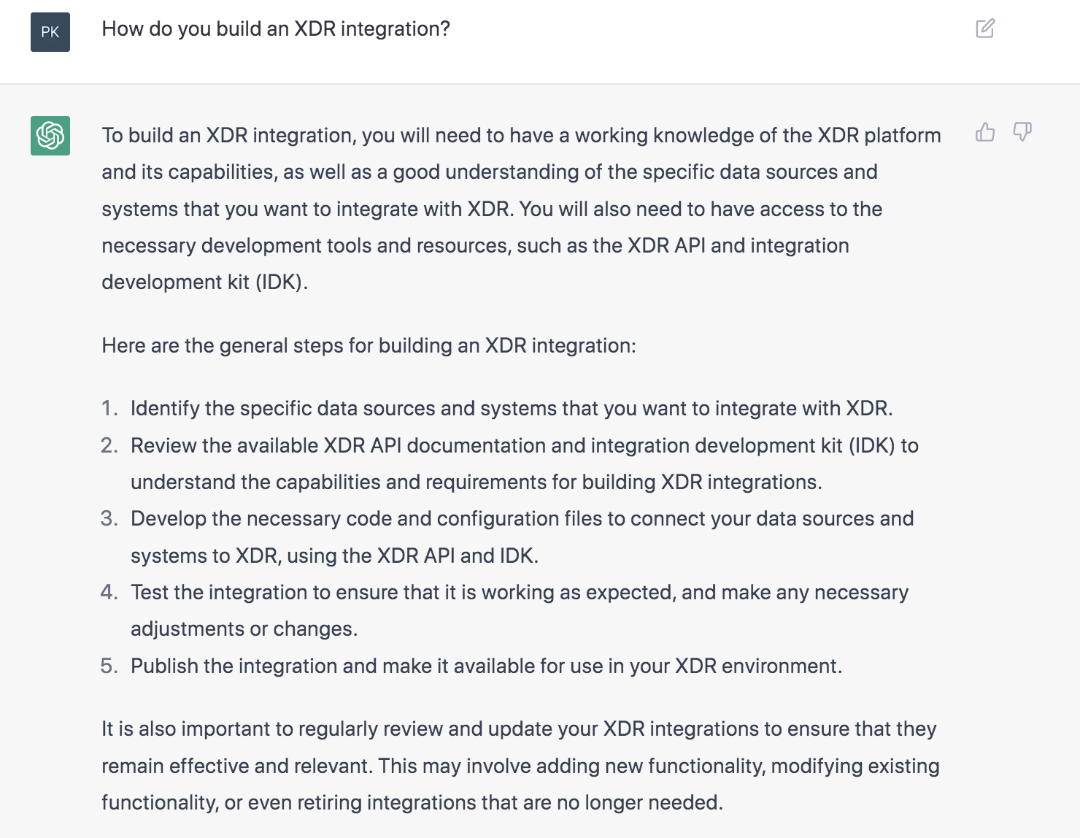The height and width of the screenshot is (838, 1080).
Task: Click the text 'development kit (IDK).' in first paragraph
Action: (204, 282)
